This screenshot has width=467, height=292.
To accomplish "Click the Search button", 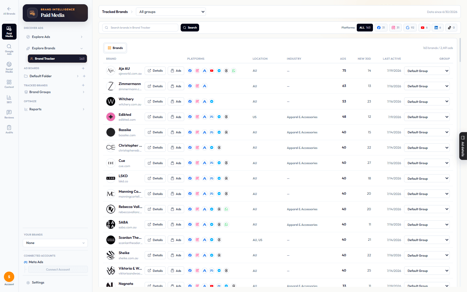I will [190, 28].
